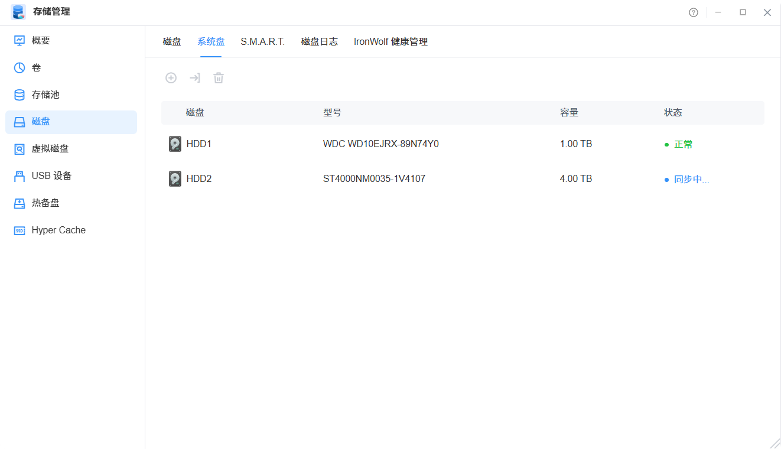
Task: Click the add system disk plus icon
Action: pos(171,77)
